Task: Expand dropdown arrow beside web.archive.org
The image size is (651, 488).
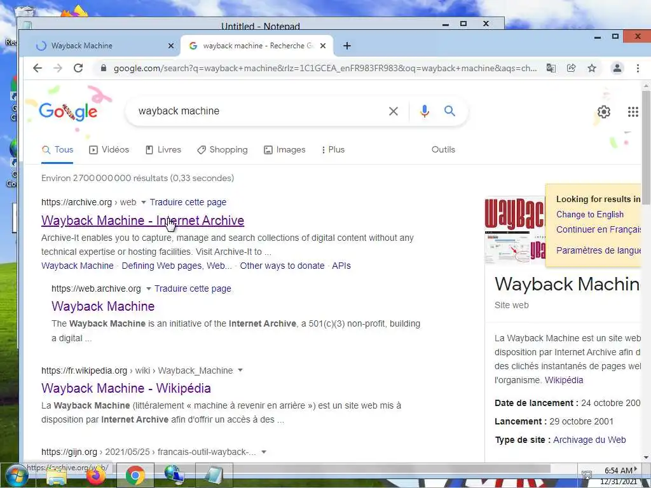Action: coord(148,289)
